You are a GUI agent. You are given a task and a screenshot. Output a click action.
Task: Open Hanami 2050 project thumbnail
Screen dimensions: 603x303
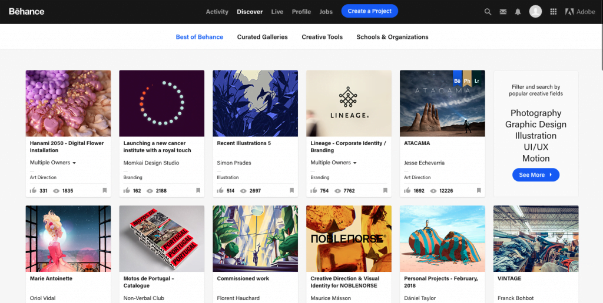(68, 103)
